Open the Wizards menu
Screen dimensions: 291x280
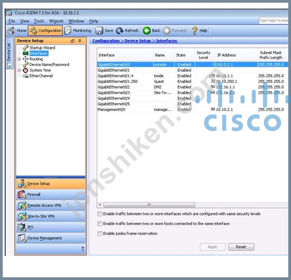point(56,21)
